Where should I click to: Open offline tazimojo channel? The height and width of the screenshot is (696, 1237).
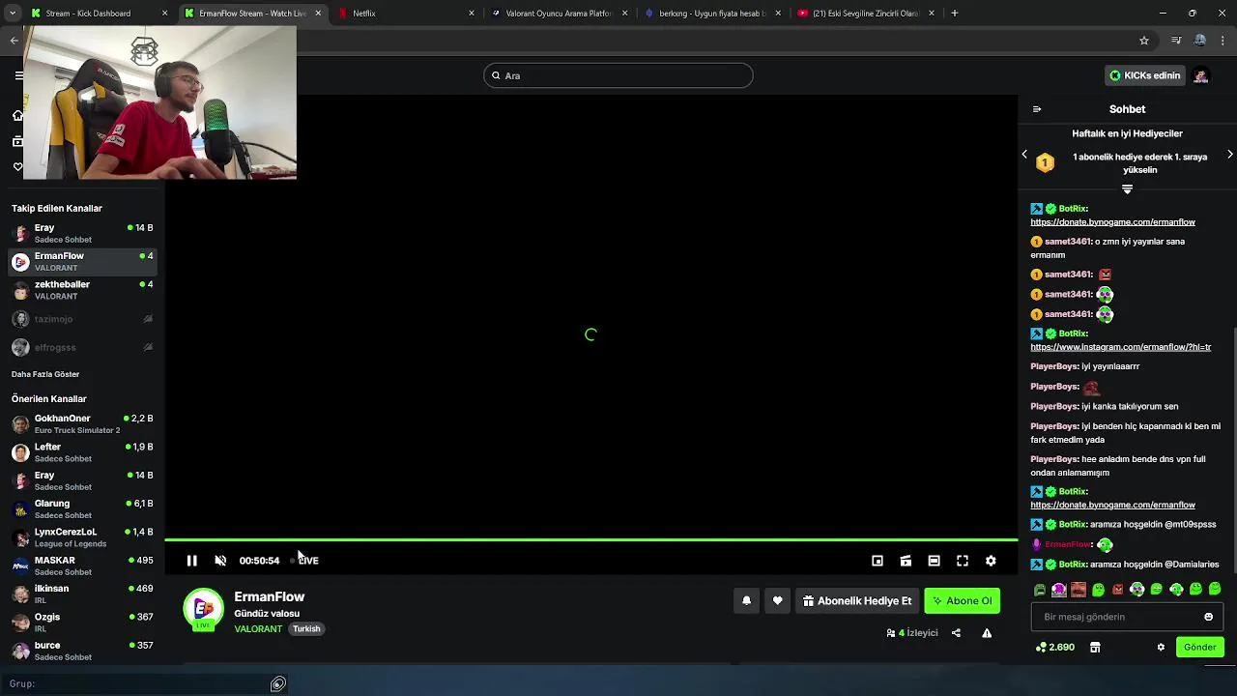coord(82,319)
